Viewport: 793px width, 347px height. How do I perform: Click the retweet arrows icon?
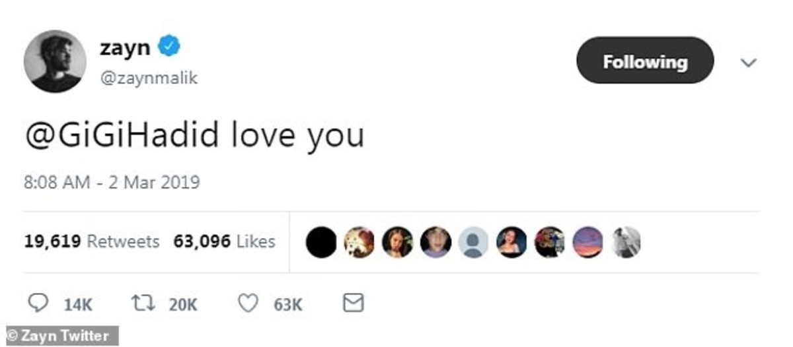pyautogui.click(x=143, y=303)
